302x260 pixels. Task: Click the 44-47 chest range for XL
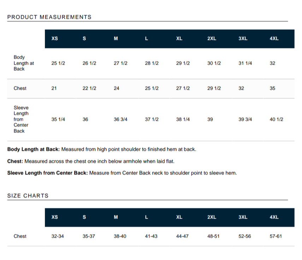(x=182, y=236)
